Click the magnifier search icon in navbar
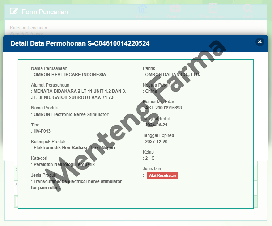 [x=248, y=9]
